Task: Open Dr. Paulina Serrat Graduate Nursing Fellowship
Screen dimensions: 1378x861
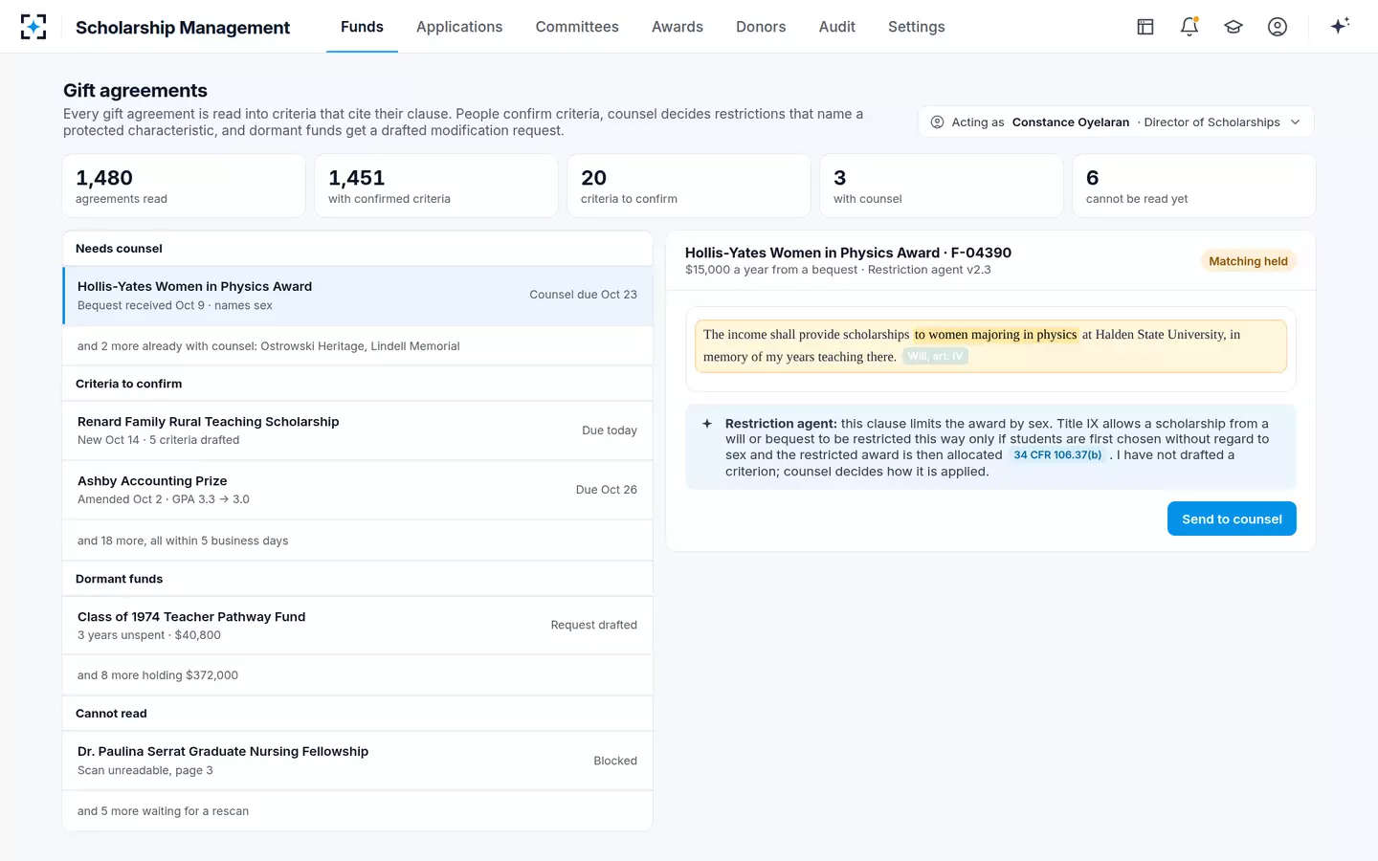Action: tap(358, 761)
